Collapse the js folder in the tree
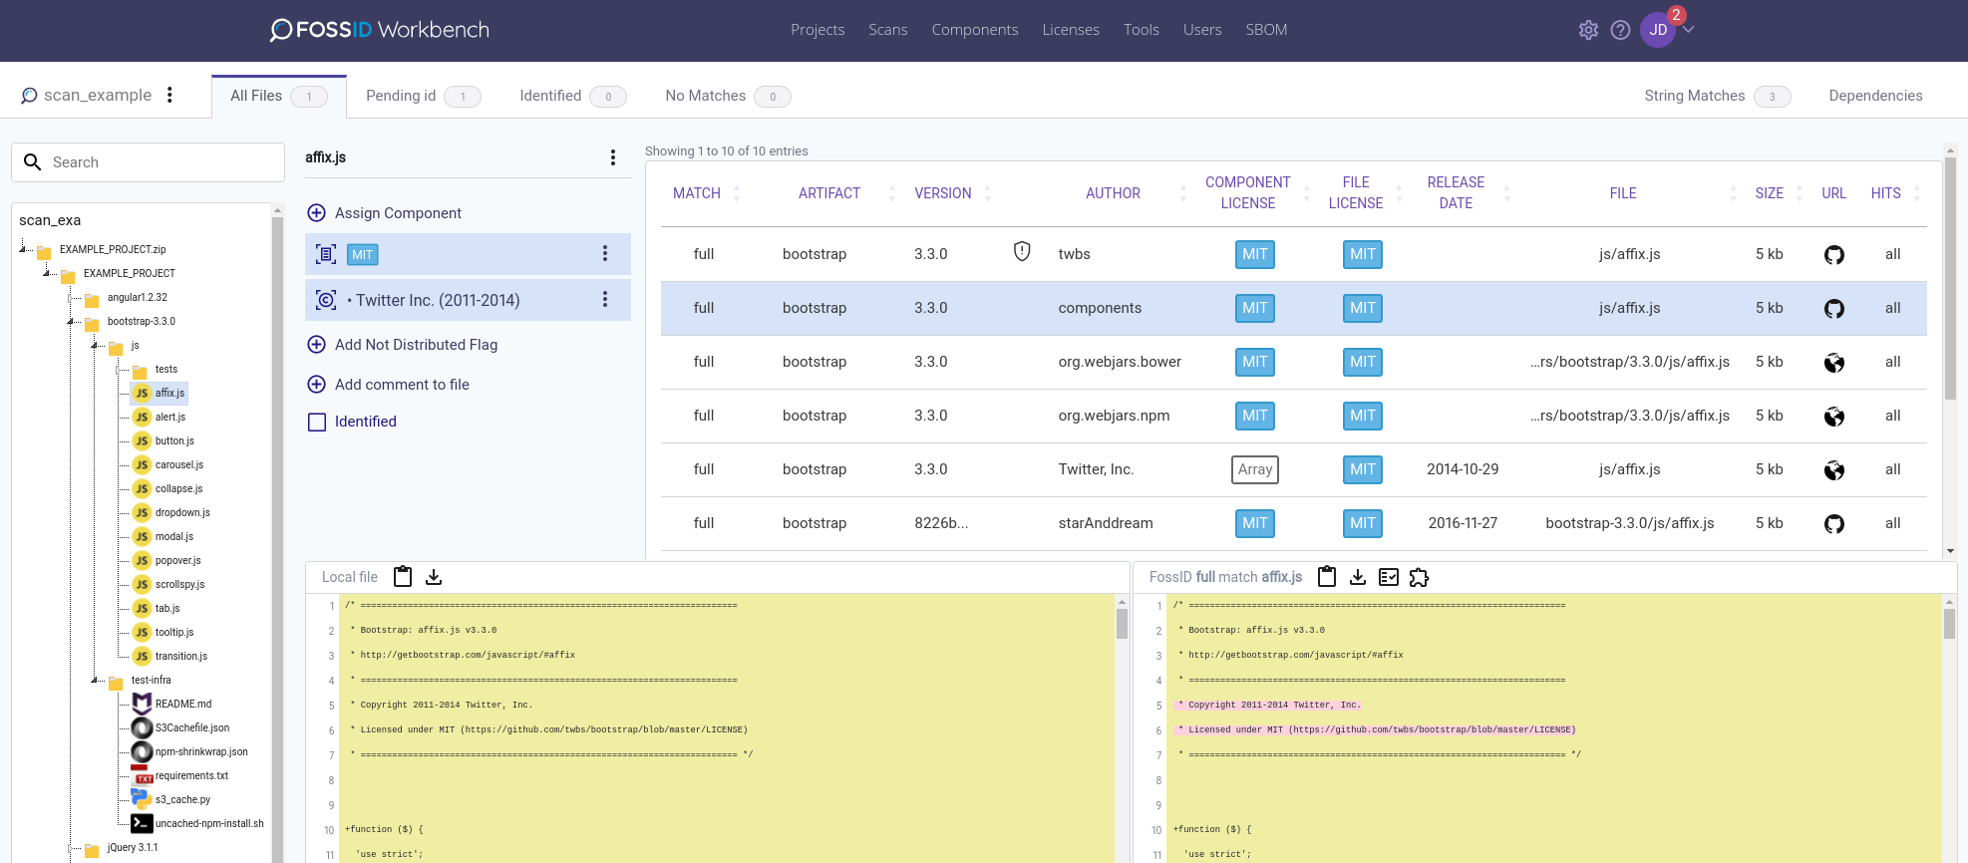Screen dimensions: 1968x863 96,345
